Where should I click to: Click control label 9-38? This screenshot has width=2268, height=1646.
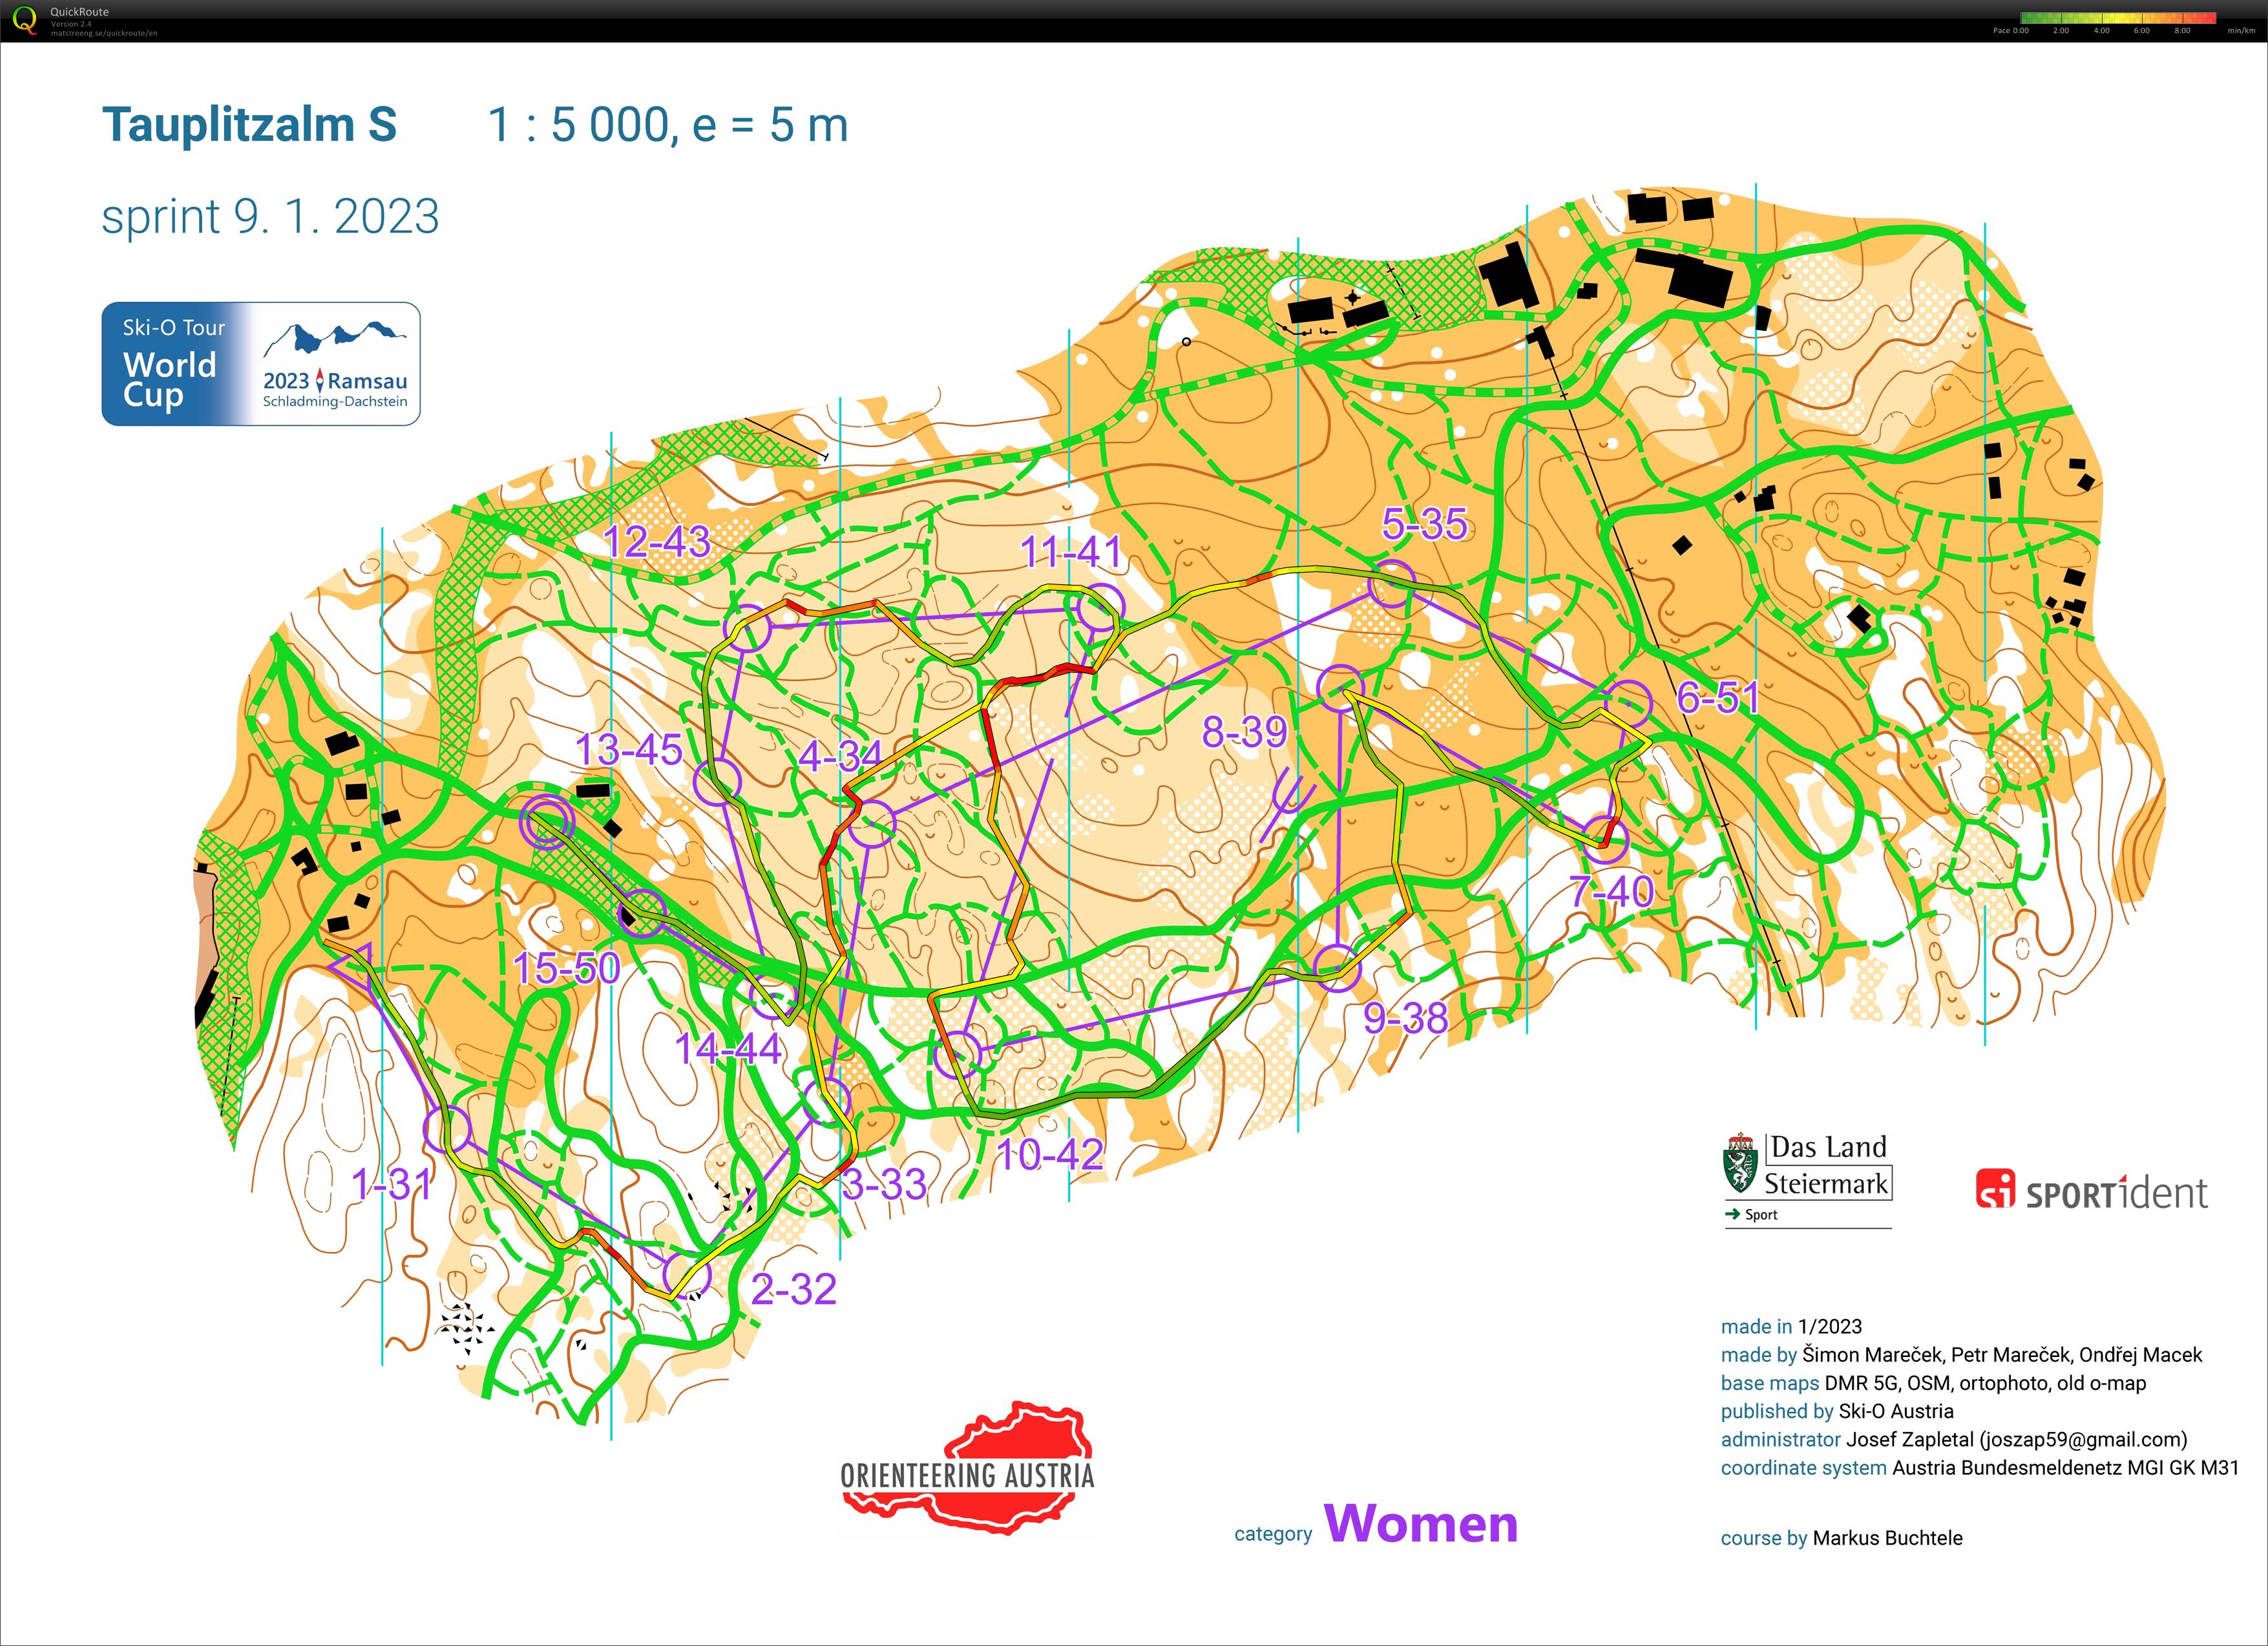click(1406, 1018)
